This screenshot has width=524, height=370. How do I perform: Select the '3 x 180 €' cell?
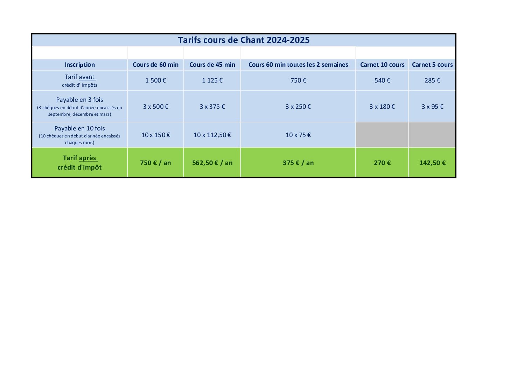click(382, 107)
